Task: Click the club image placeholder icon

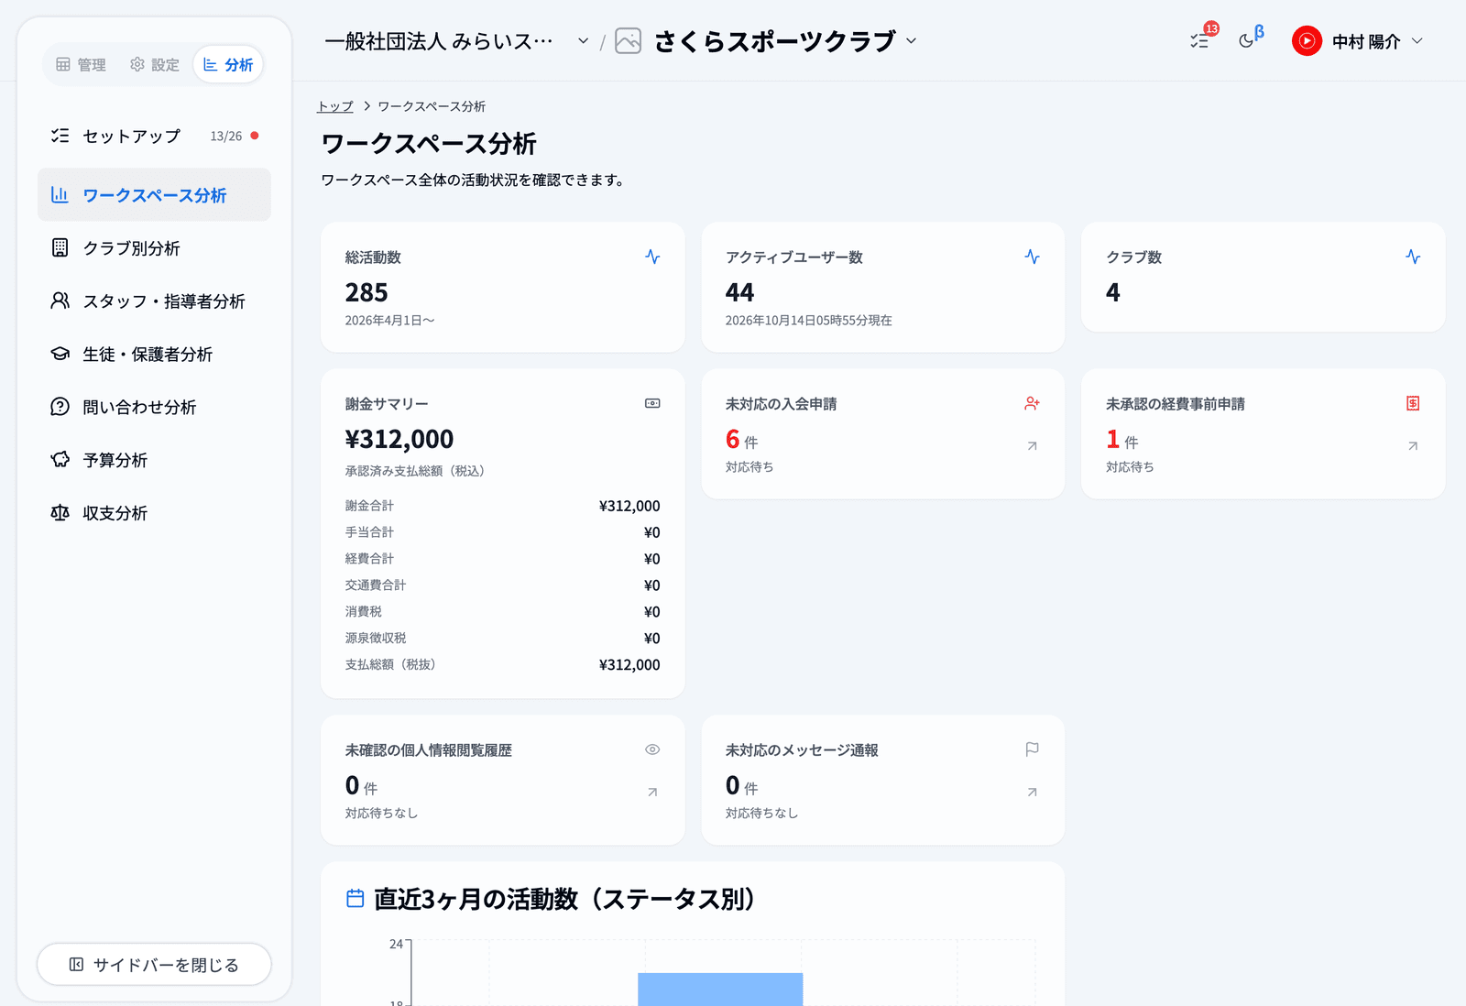Action: (628, 41)
